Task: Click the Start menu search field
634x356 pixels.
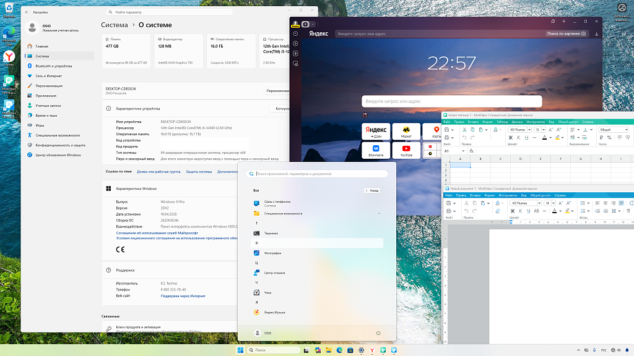Action: [x=316, y=174]
